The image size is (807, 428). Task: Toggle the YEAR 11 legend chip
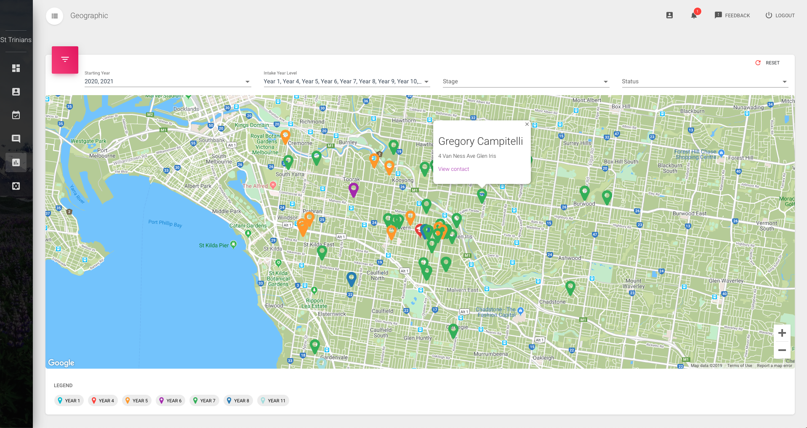(273, 401)
